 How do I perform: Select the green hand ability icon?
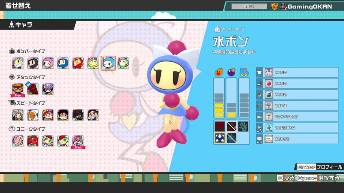point(243,127)
